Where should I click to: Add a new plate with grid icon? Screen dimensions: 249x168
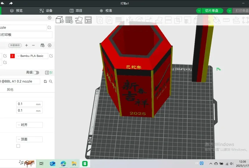(69, 20)
